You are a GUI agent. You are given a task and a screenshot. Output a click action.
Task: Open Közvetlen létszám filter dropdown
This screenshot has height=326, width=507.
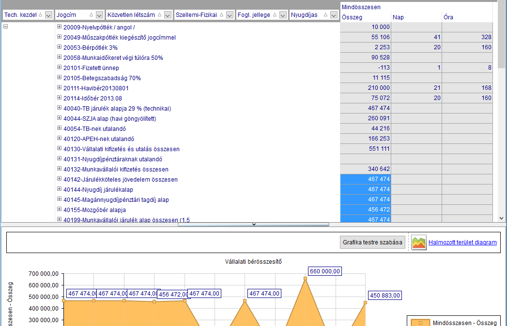coord(168,15)
